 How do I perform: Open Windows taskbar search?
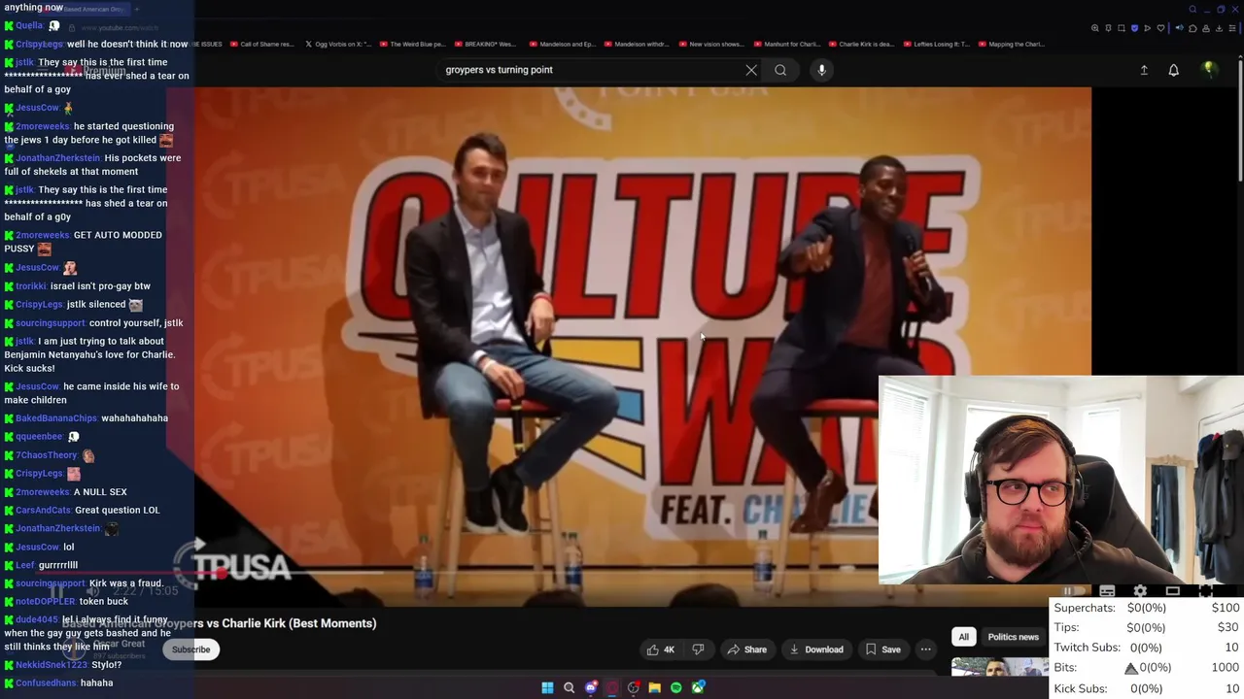pyautogui.click(x=569, y=687)
